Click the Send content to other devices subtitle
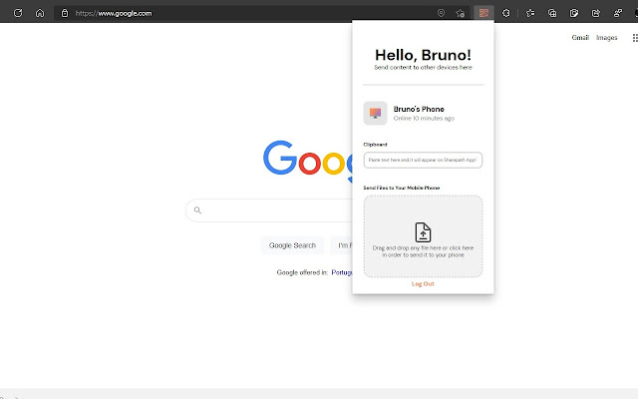The height and width of the screenshot is (399, 638). pos(423,68)
